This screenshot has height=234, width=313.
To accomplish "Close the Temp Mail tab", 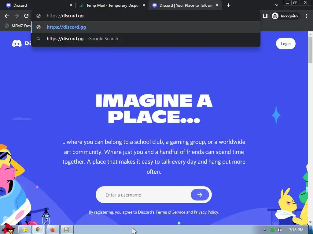I will pyautogui.click(x=144, y=5).
